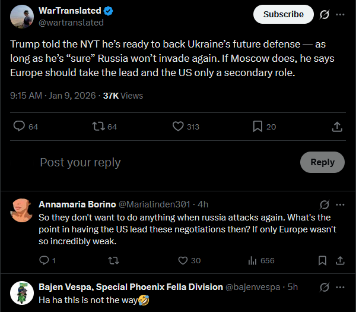The height and width of the screenshot is (312, 356).
Task: View analytics for Annamaria Borino's reply
Action: pos(253,260)
